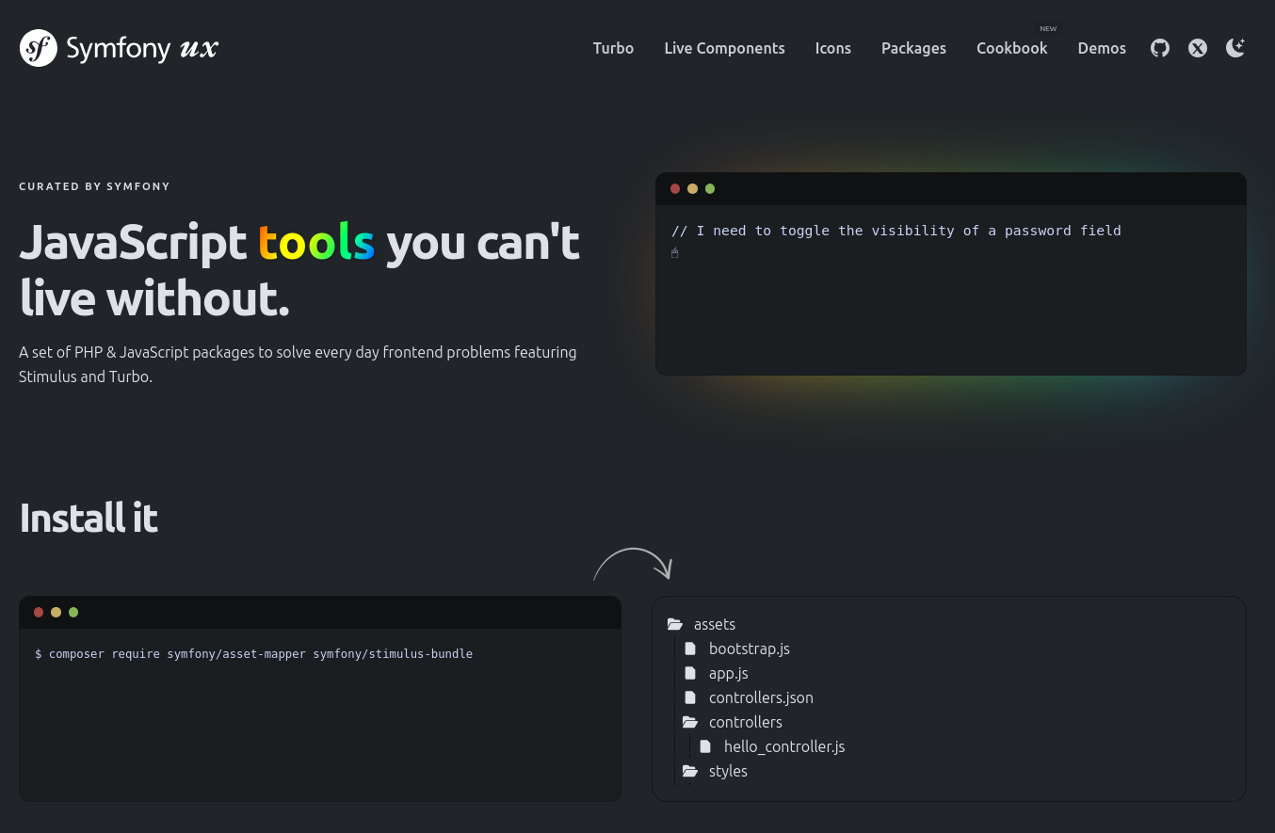The height and width of the screenshot is (833, 1275).
Task: Click the bootstrap.js file icon
Action: tap(690, 649)
